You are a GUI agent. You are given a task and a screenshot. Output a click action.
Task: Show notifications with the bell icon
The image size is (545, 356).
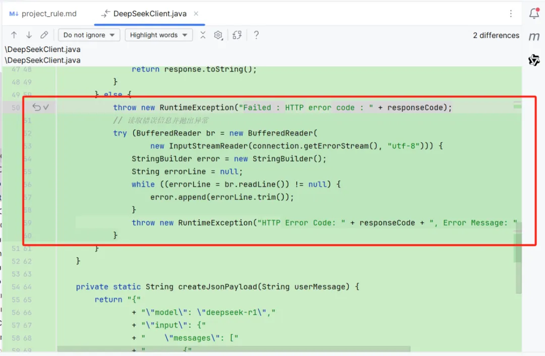pos(534,13)
